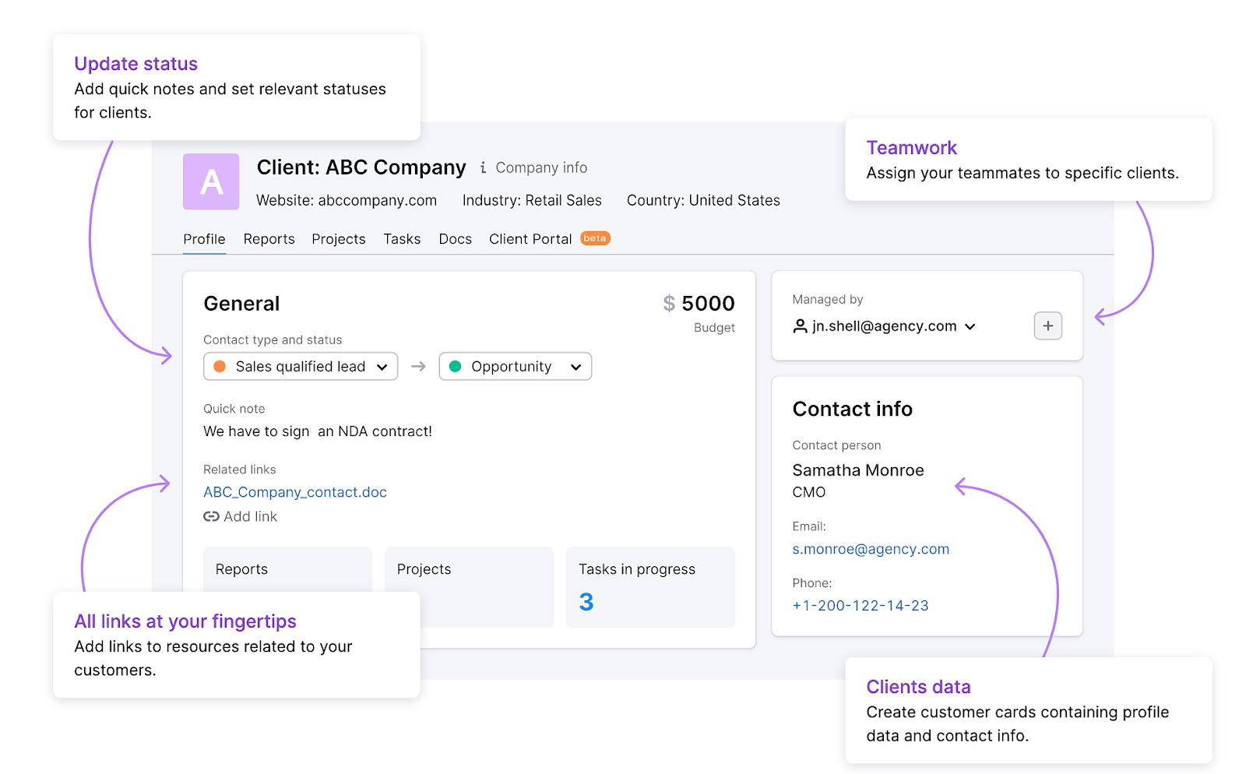Expand the Managed by assignee dropdown

coord(970,327)
